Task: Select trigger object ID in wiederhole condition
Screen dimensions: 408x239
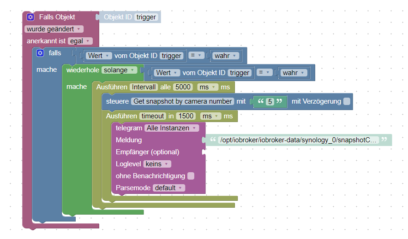Action: 240,73
